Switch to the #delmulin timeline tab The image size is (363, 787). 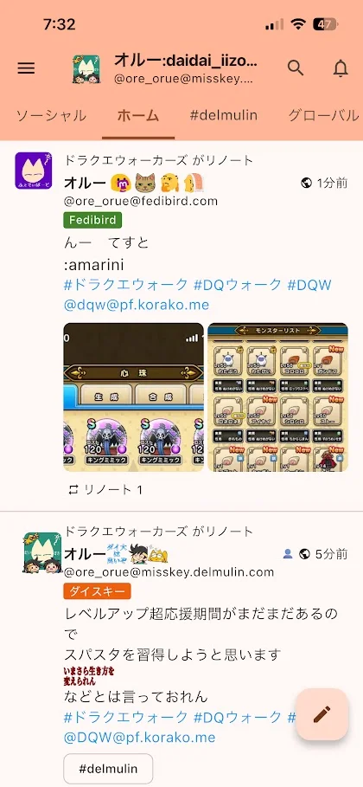[x=224, y=115]
